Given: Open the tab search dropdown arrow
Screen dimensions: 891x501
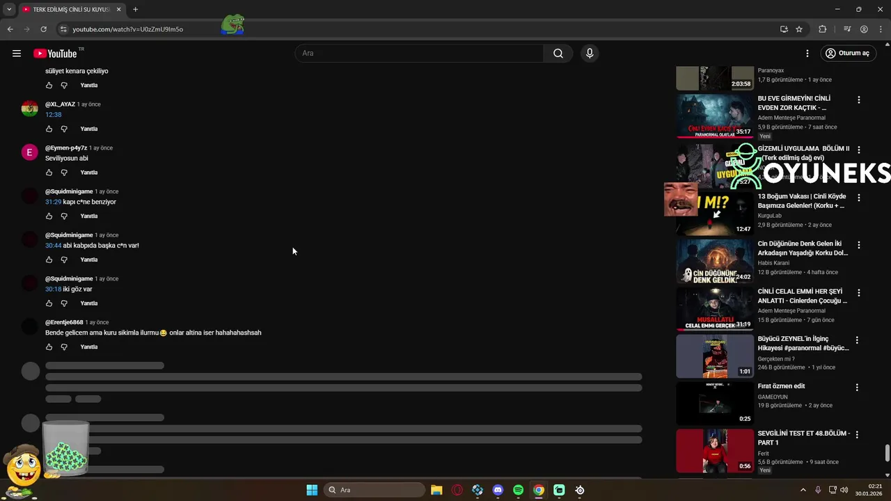Looking at the screenshot, I should point(9,9).
